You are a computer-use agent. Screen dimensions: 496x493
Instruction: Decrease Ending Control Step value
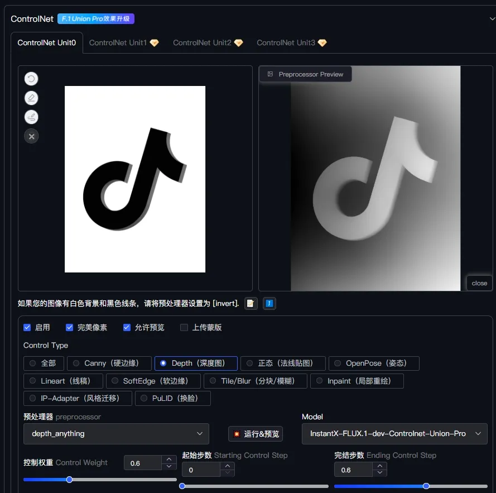(x=380, y=473)
